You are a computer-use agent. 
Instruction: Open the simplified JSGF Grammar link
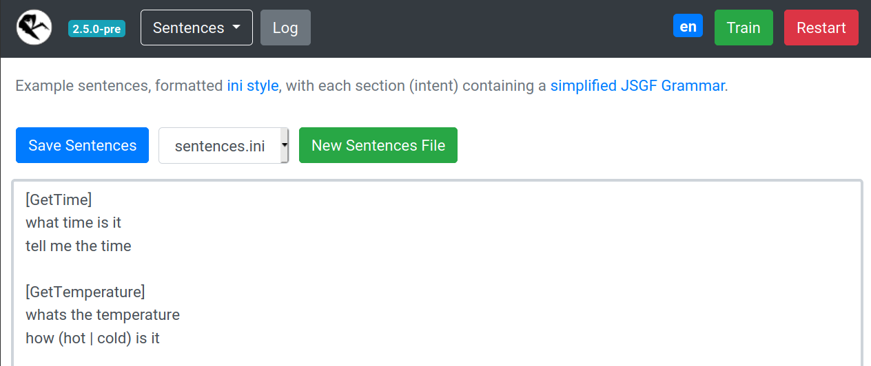point(637,86)
